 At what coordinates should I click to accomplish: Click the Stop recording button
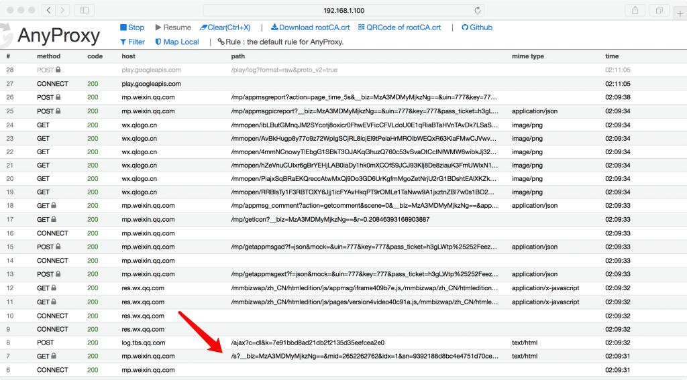132,27
